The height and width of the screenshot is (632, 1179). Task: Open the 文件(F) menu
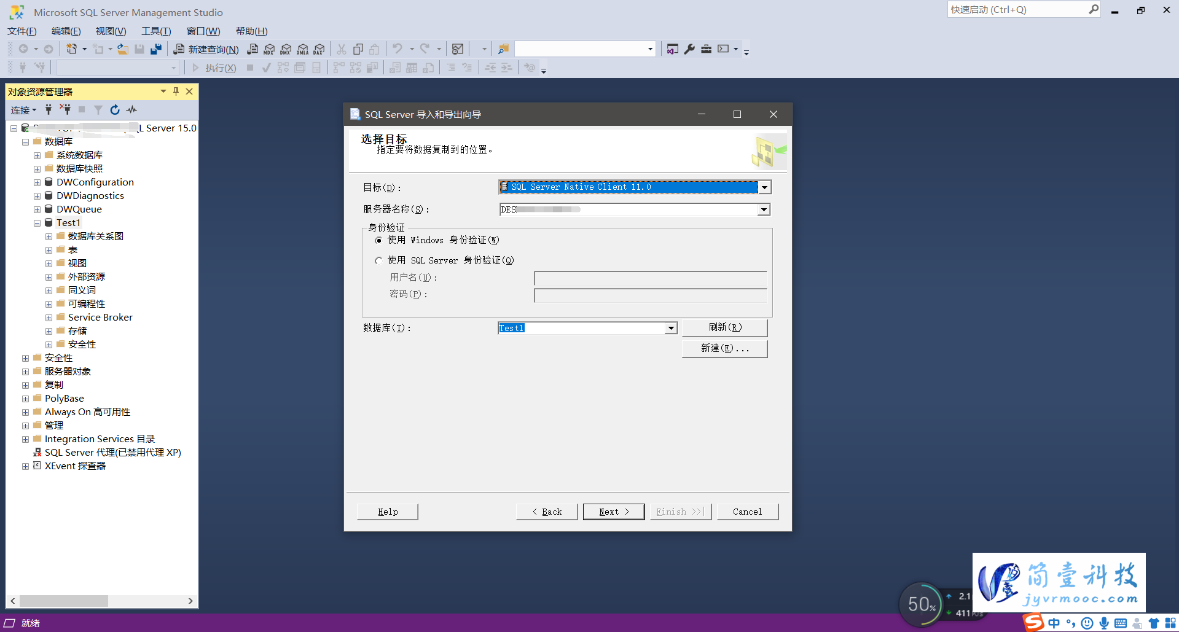pyautogui.click(x=22, y=31)
